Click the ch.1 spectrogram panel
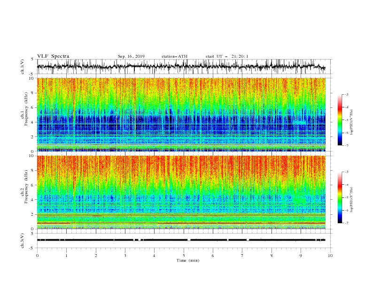372x287 pixels. pos(181,114)
